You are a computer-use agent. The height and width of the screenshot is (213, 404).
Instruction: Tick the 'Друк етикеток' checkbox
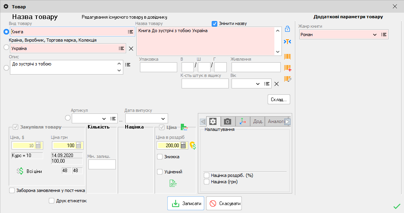[x=52, y=201]
